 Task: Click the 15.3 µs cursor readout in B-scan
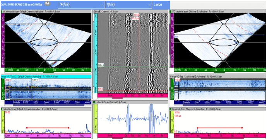135,18
